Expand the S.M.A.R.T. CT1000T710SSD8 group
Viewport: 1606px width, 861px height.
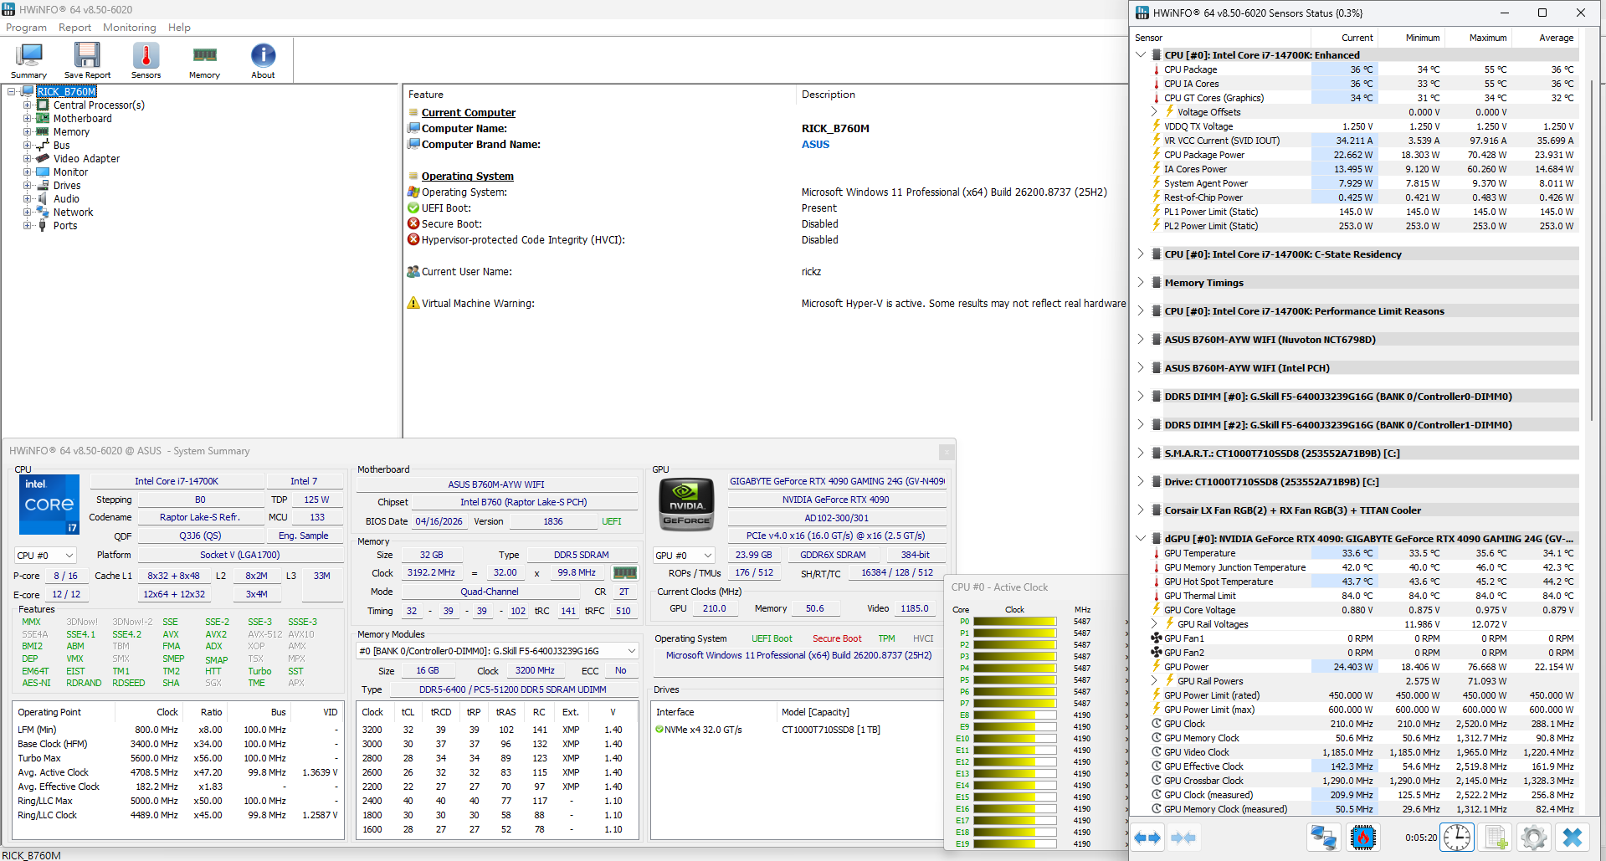point(1141,454)
